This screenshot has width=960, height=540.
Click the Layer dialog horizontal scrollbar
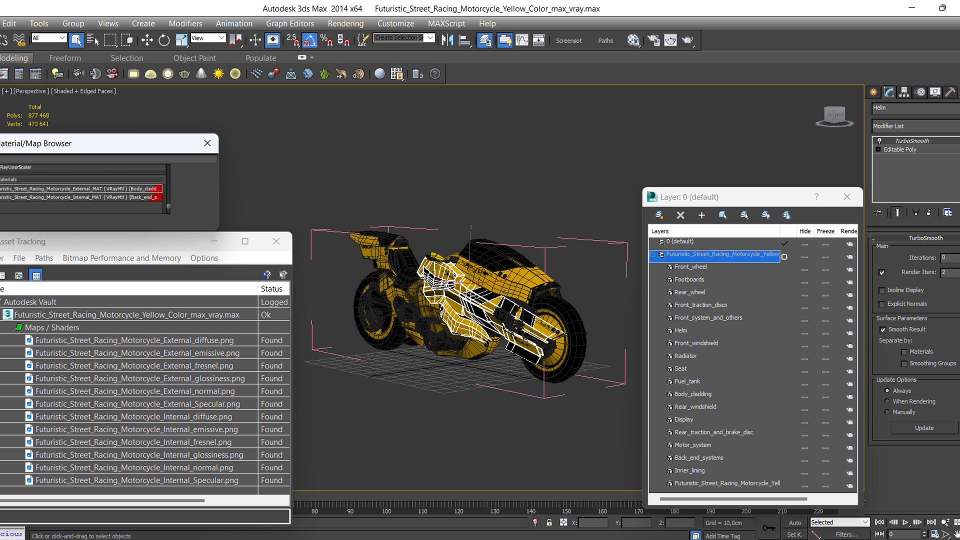(x=733, y=499)
